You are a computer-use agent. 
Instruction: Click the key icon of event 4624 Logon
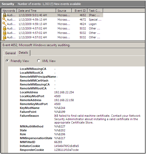click(x=4, y=24)
